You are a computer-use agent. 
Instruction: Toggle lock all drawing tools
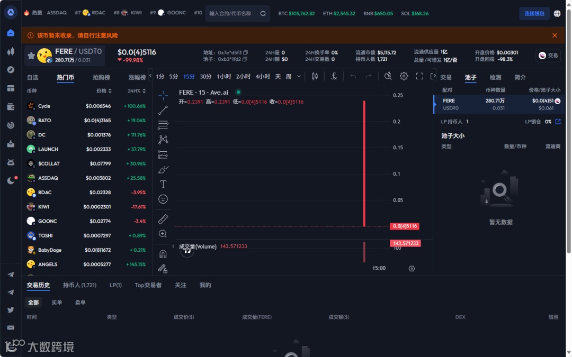click(x=163, y=269)
